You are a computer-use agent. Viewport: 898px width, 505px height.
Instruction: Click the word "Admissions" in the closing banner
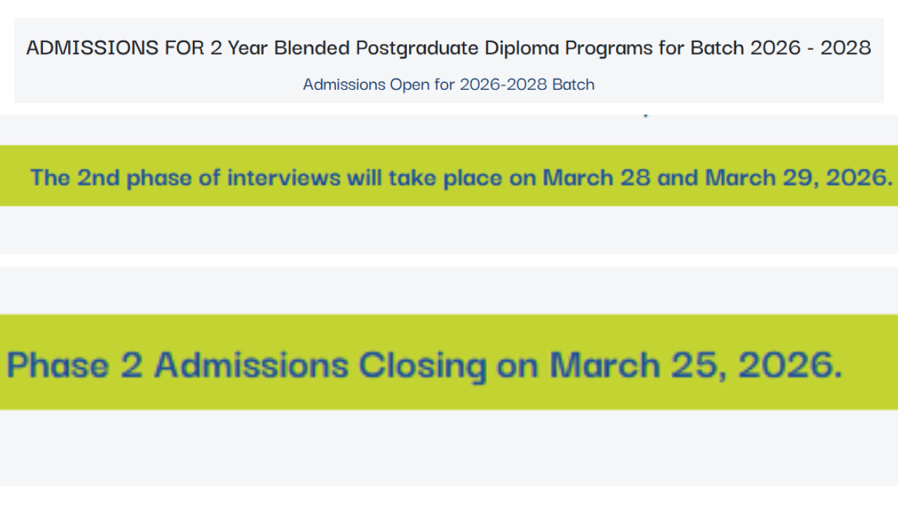(251, 365)
